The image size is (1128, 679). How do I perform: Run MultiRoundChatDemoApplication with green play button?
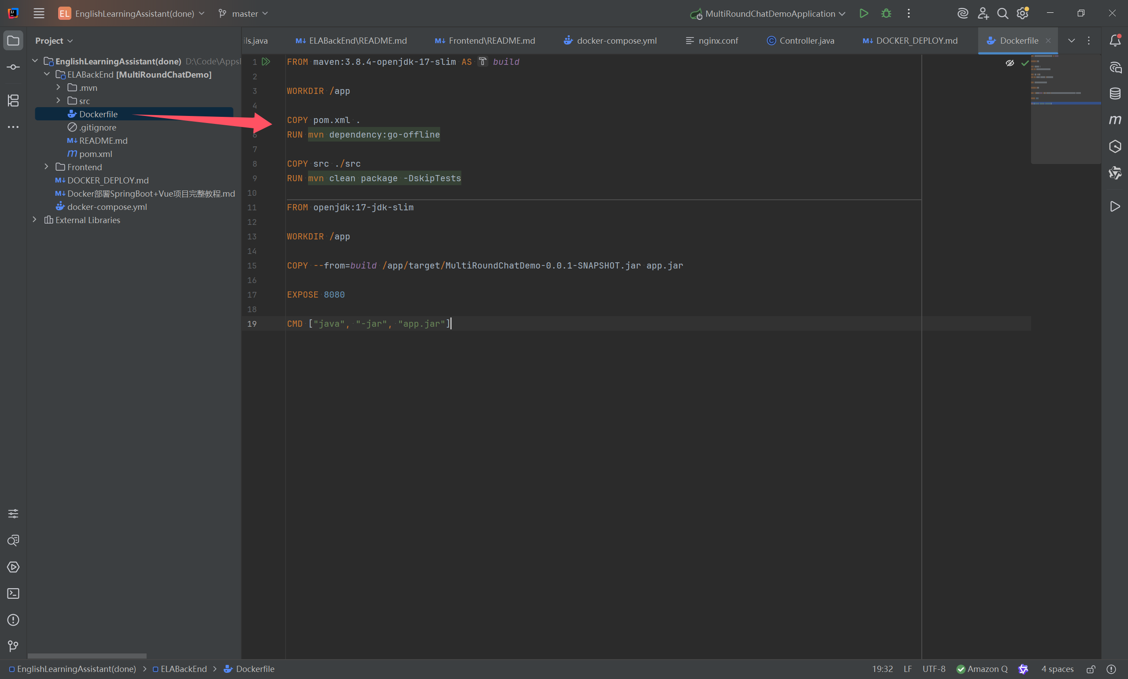[x=863, y=13]
